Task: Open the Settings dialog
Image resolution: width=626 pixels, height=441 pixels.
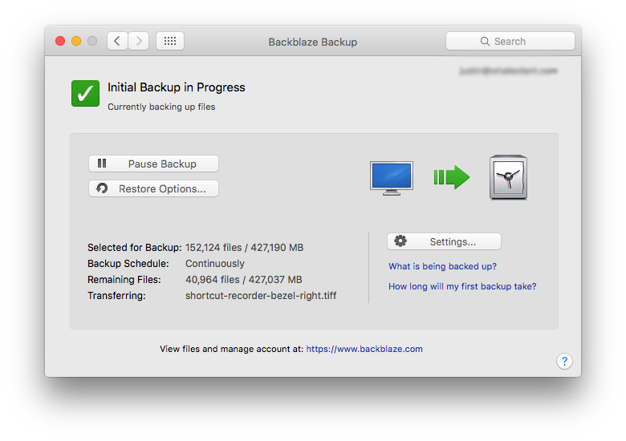Action: click(x=444, y=241)
